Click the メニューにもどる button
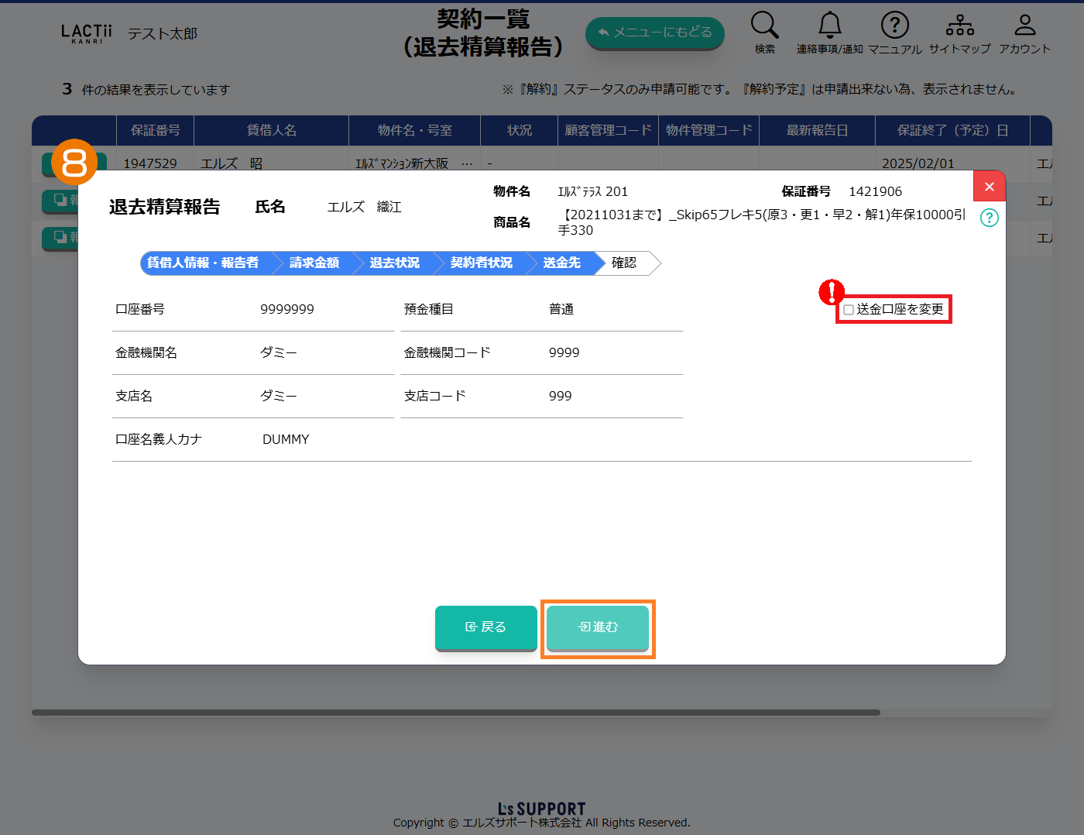This screenshot has height=835, width=1084. tap(654, 33)
